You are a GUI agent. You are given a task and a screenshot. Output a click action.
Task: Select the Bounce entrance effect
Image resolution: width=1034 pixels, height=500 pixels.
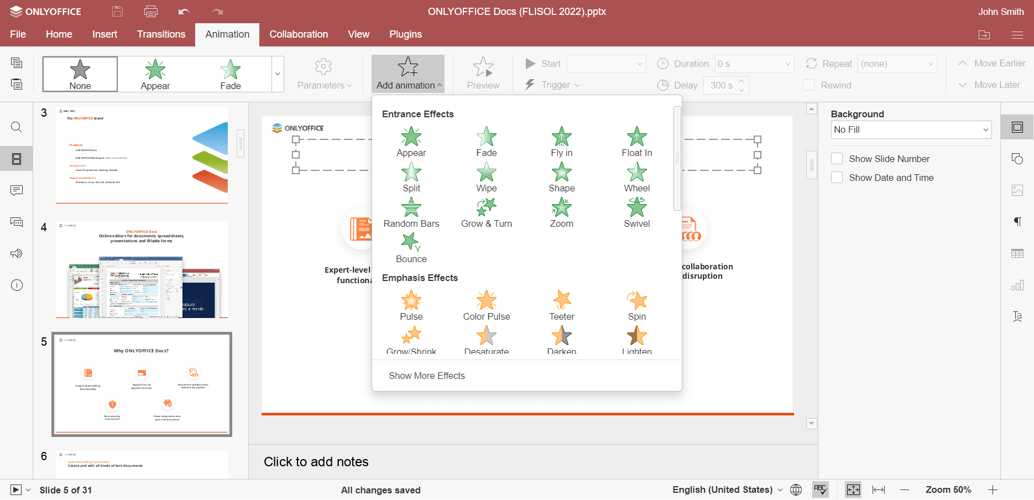[411, 247]
